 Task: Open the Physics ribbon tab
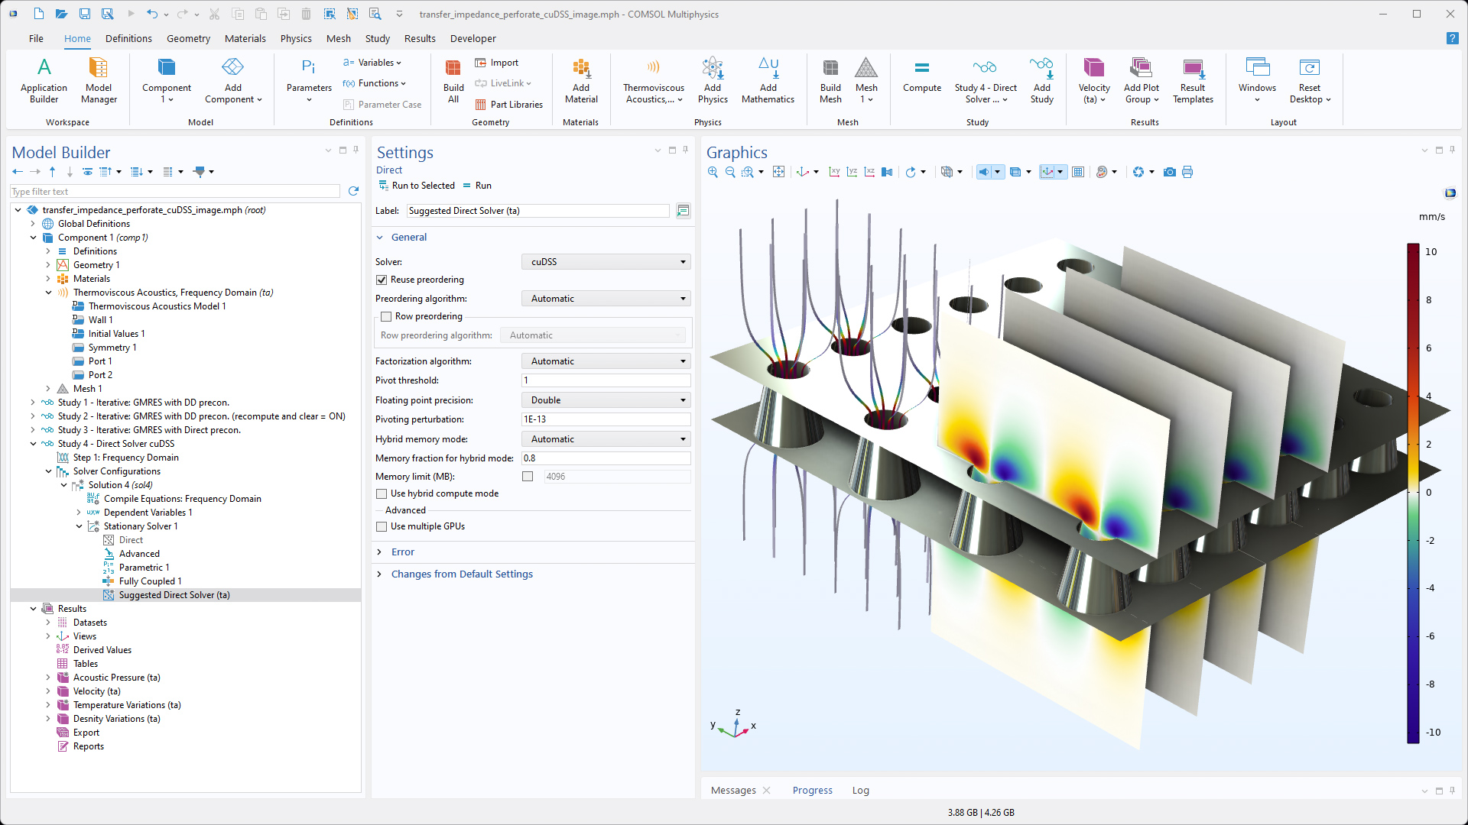[295, 38]
